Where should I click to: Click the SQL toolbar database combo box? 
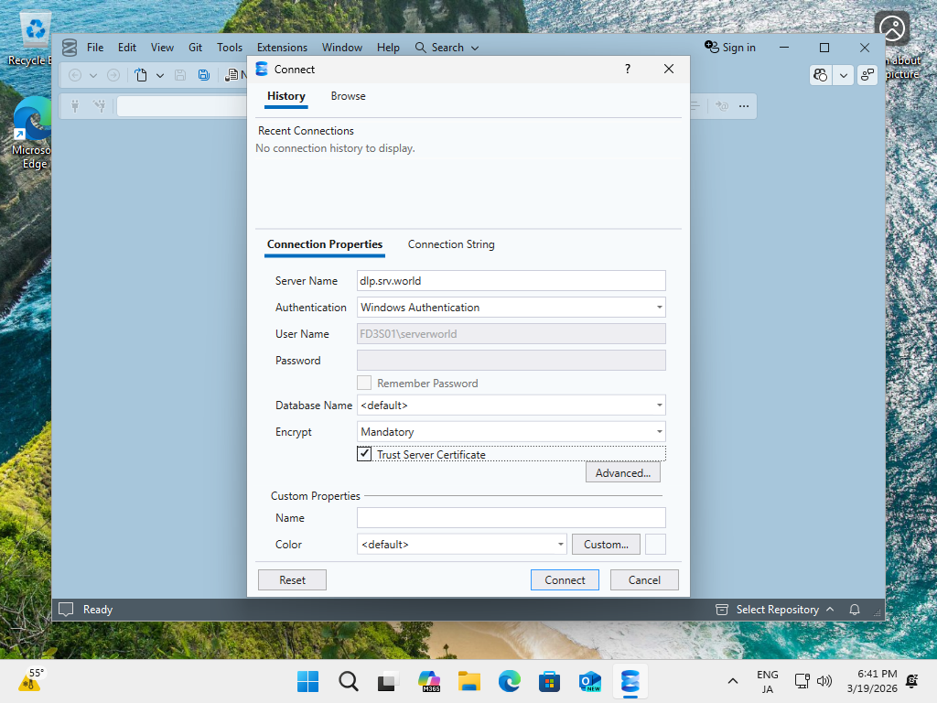point(182,106)
